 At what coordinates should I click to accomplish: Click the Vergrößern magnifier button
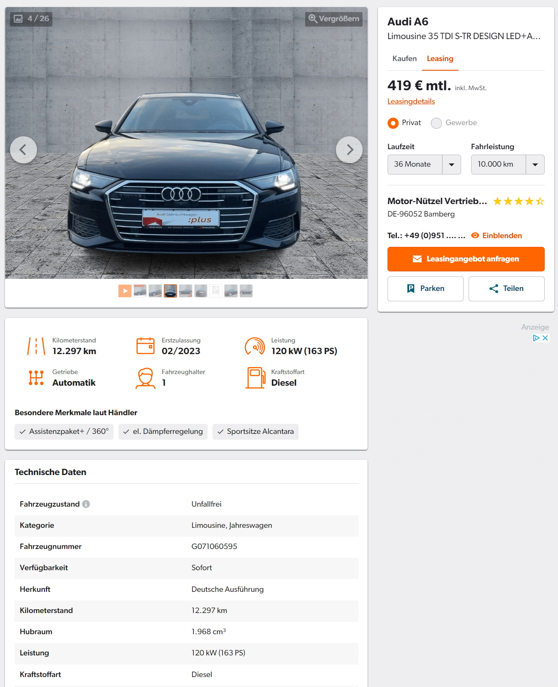click(x=334, y=19)
